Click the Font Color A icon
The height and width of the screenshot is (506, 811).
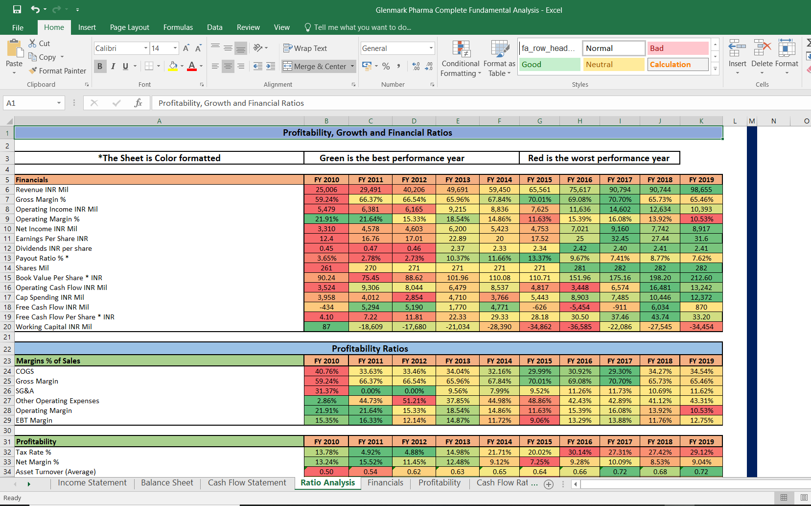pos(192,66)
